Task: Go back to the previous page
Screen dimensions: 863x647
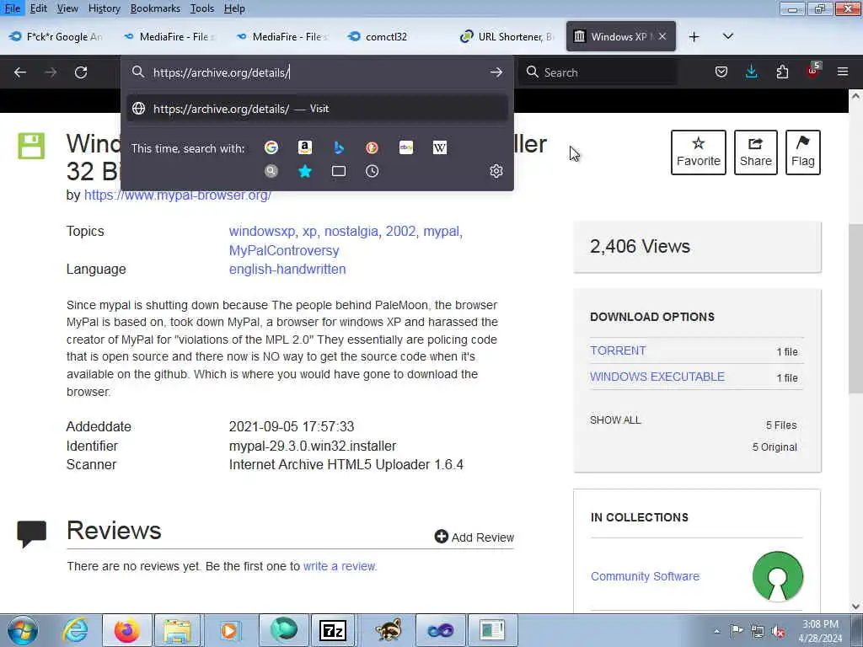Action: pos(20,72)
